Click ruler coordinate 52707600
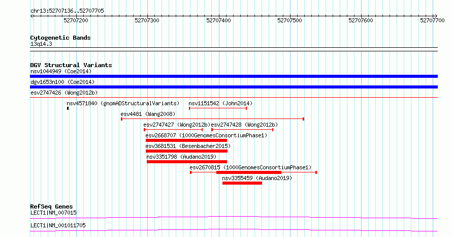Screen dimensions: 452x237 click(361, 20)
